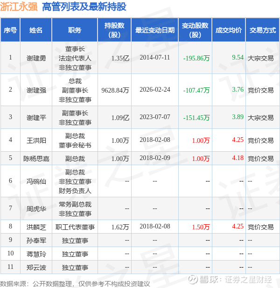This screenshot has width=280, height=288.
Task: Click 独立董事 in 郑云波's row
Action: (x=75, y=268)
